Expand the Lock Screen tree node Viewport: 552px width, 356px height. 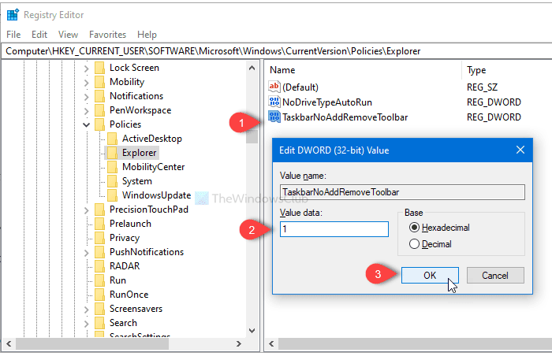point(86,68)
